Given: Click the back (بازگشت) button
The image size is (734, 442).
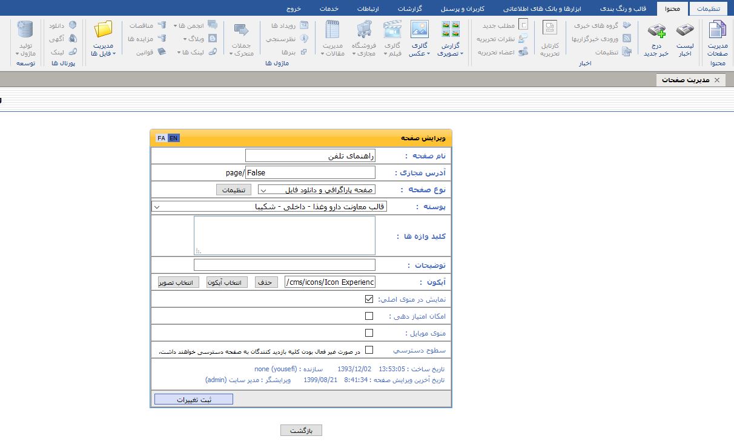Looking at the screenshot, I should [301, 431].
